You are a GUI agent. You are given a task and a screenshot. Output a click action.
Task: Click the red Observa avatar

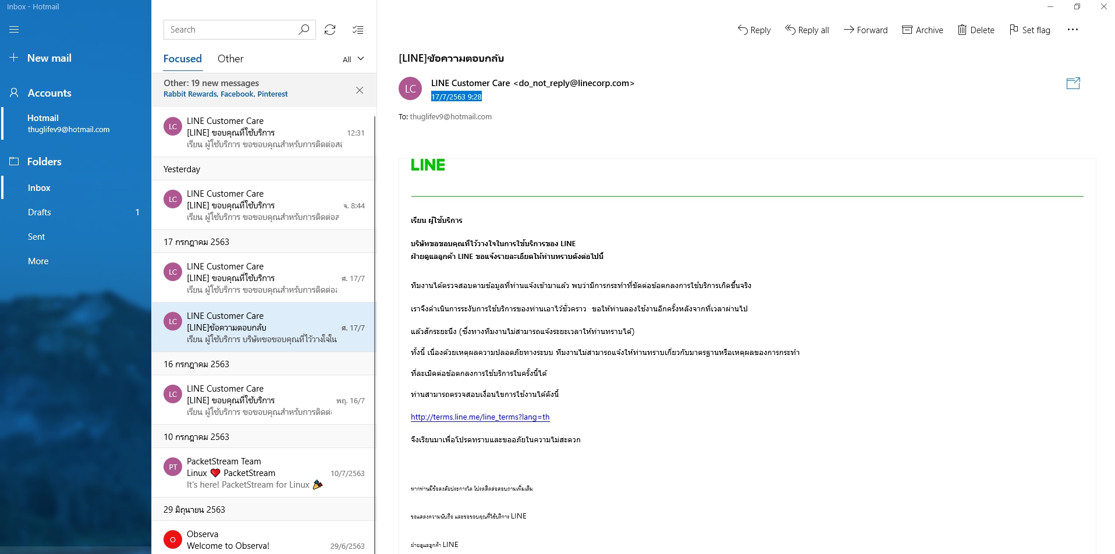173,539
